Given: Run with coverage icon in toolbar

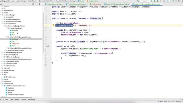Looking at the screenshot, I should click(x=158, y=1).
